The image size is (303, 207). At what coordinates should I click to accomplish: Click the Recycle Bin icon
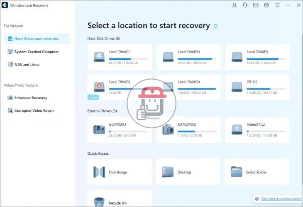tap(99, 202)
